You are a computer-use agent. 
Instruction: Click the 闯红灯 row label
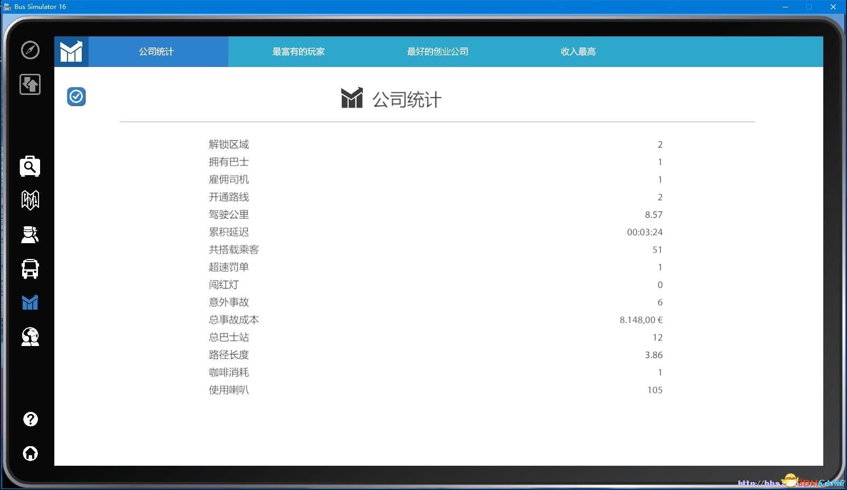[x=224, y=285]
